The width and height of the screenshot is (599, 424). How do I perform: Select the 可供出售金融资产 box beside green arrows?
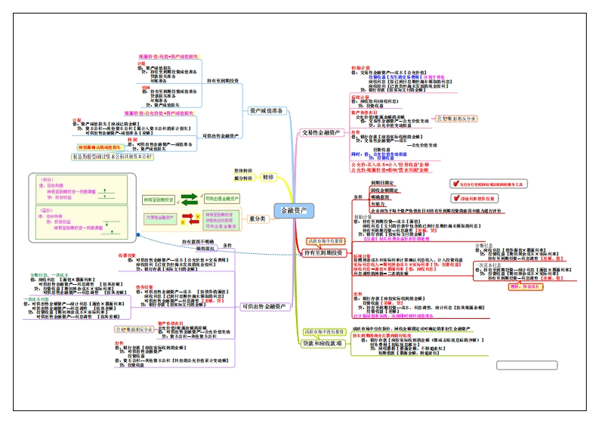(222, 199)
